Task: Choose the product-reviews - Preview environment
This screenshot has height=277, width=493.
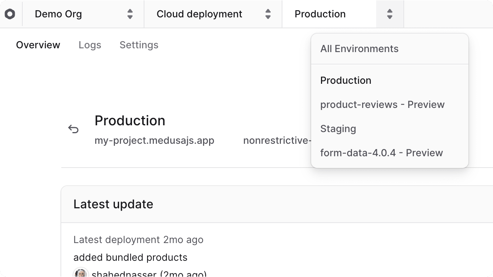Action: coord(382,105)
